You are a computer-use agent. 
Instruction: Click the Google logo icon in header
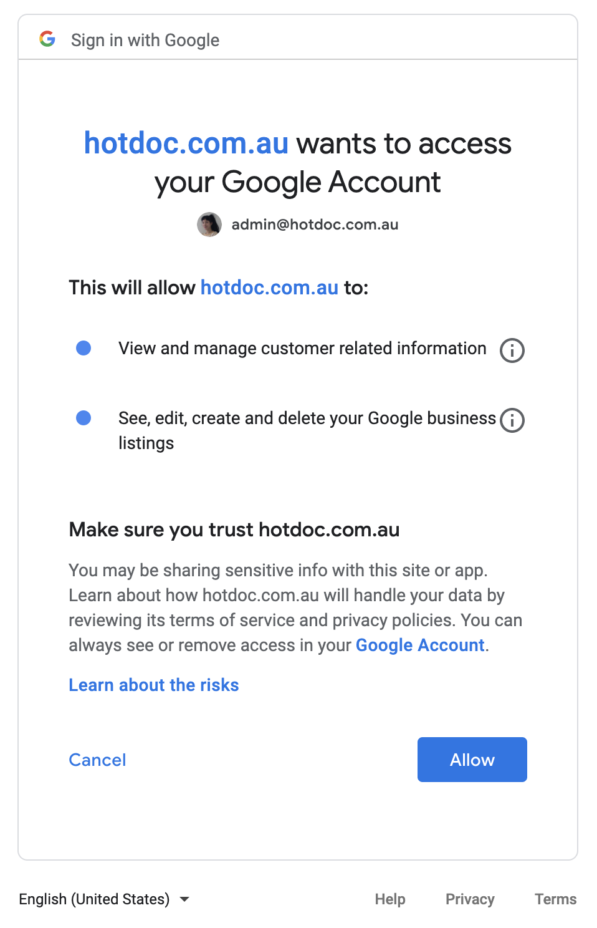[x=47, y=39]
